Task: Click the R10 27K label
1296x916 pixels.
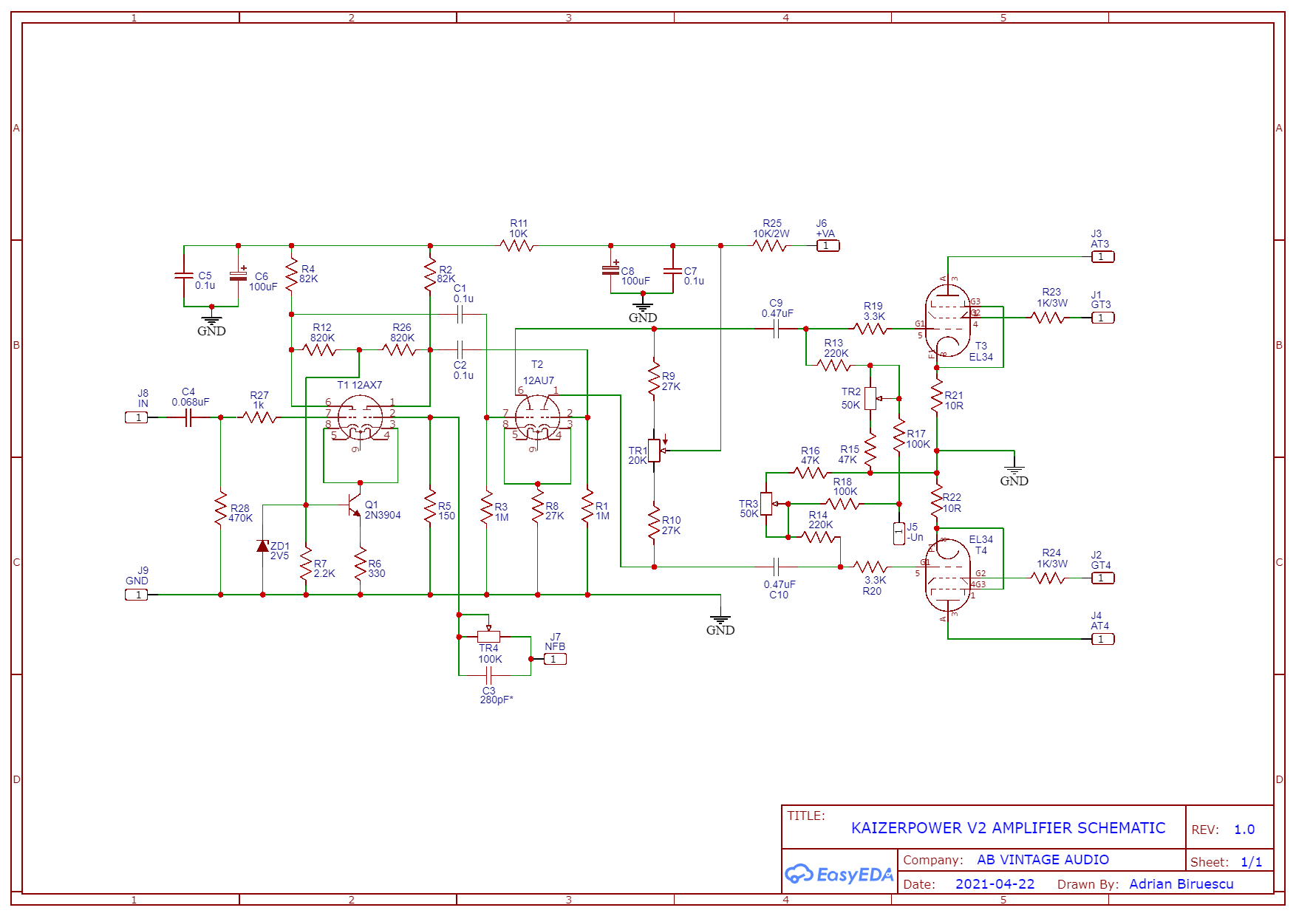Action: point(671,525)
